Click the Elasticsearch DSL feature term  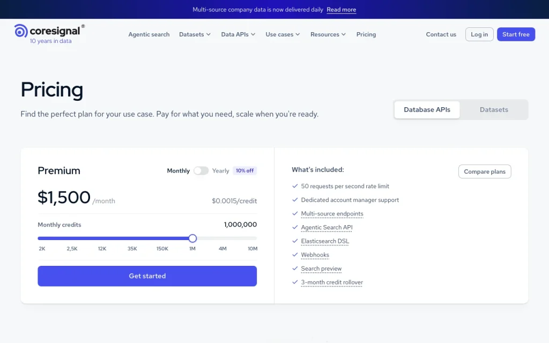(x=325, y=241)
